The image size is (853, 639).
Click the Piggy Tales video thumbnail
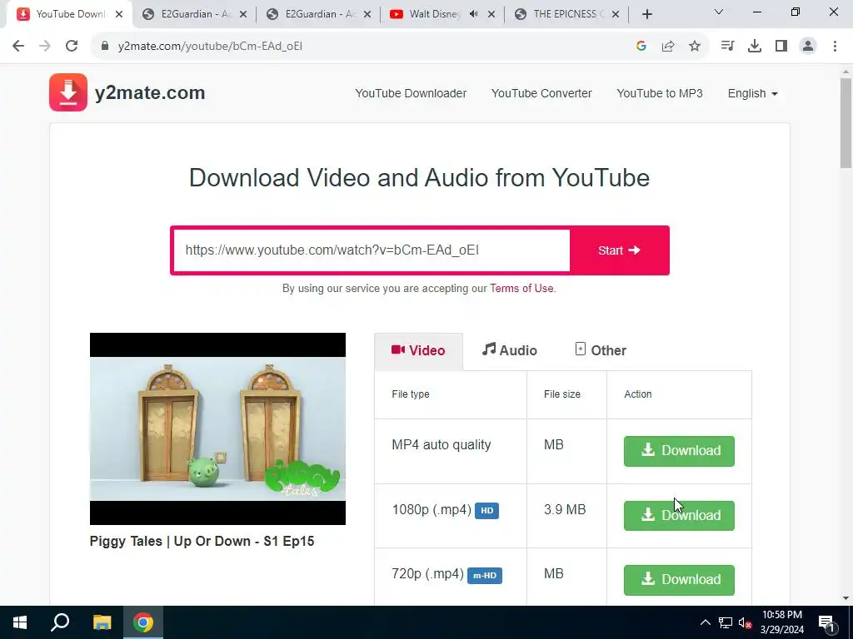tap(217, 428)
